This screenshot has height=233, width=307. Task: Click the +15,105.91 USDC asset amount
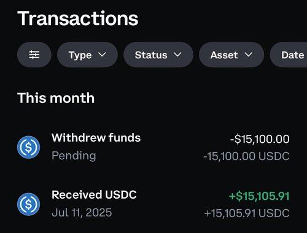pos(247,213)
